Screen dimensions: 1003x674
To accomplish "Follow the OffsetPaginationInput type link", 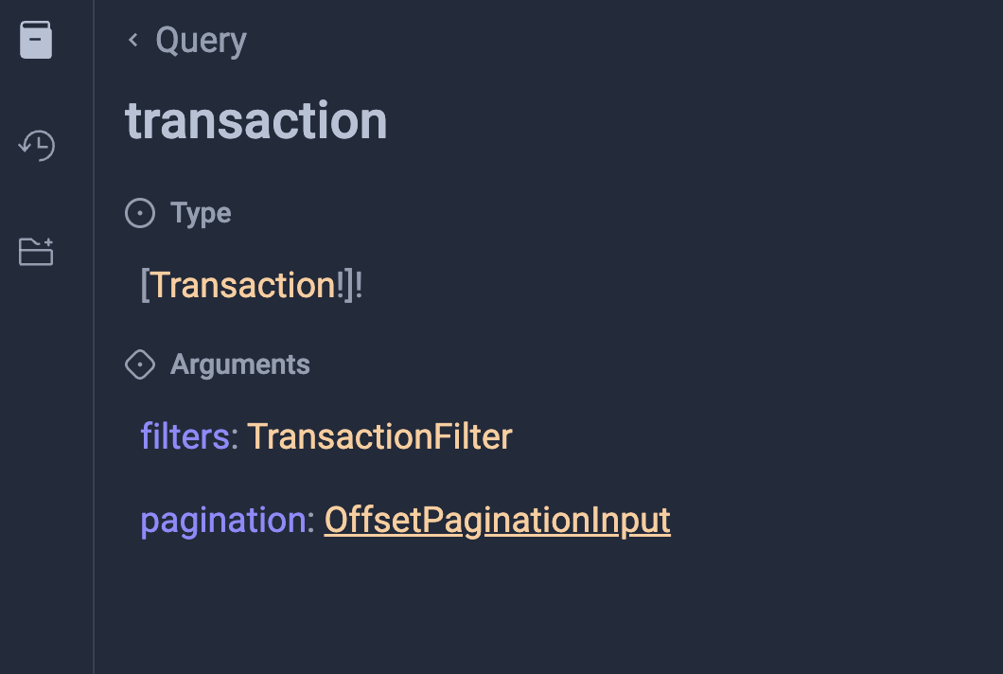I will click(x=497, y=520).
